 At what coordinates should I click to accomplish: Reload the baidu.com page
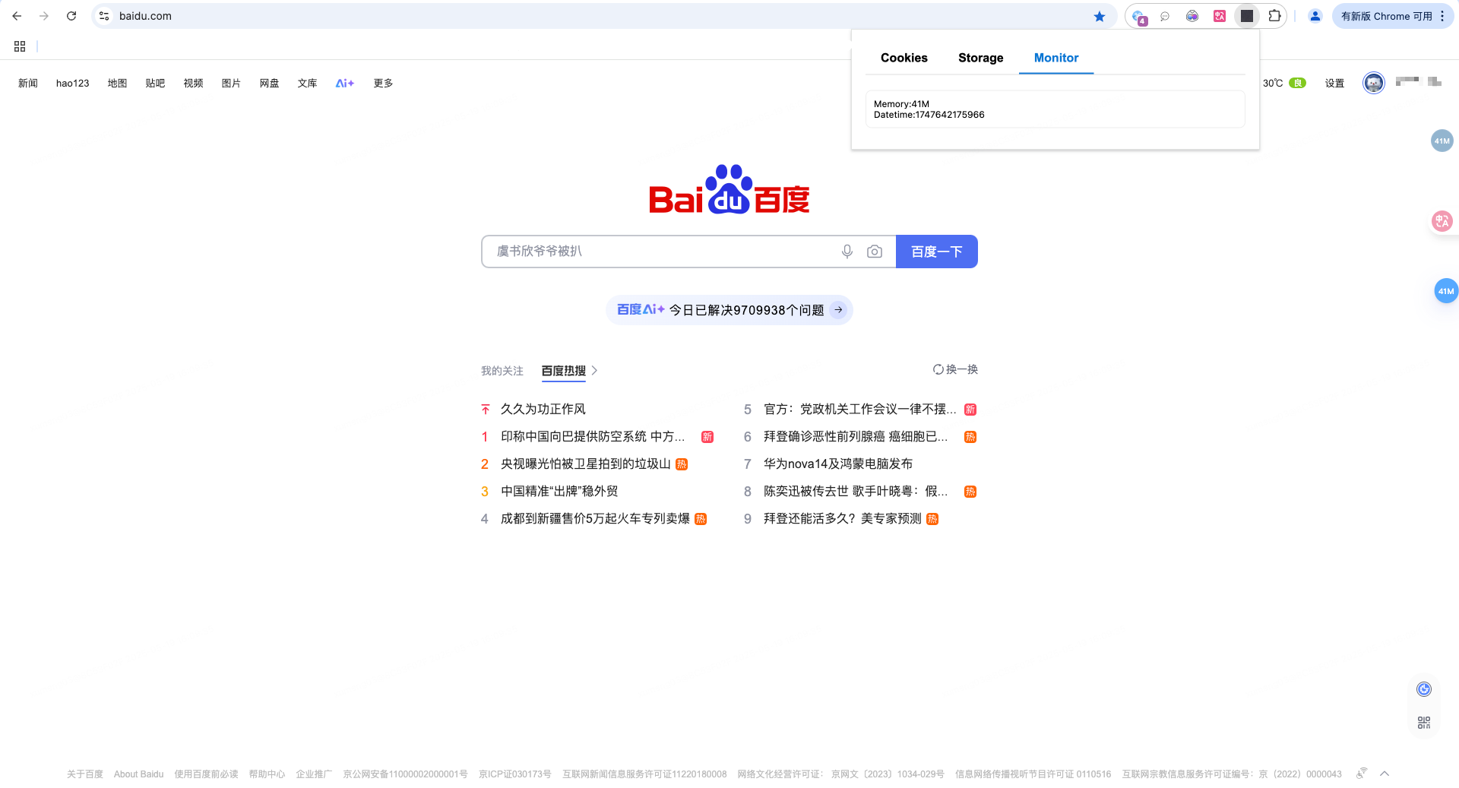pos(71,16)
